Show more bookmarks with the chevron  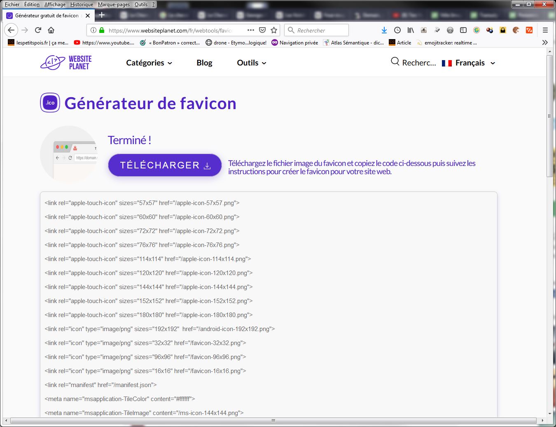click(x=545, y=42)
